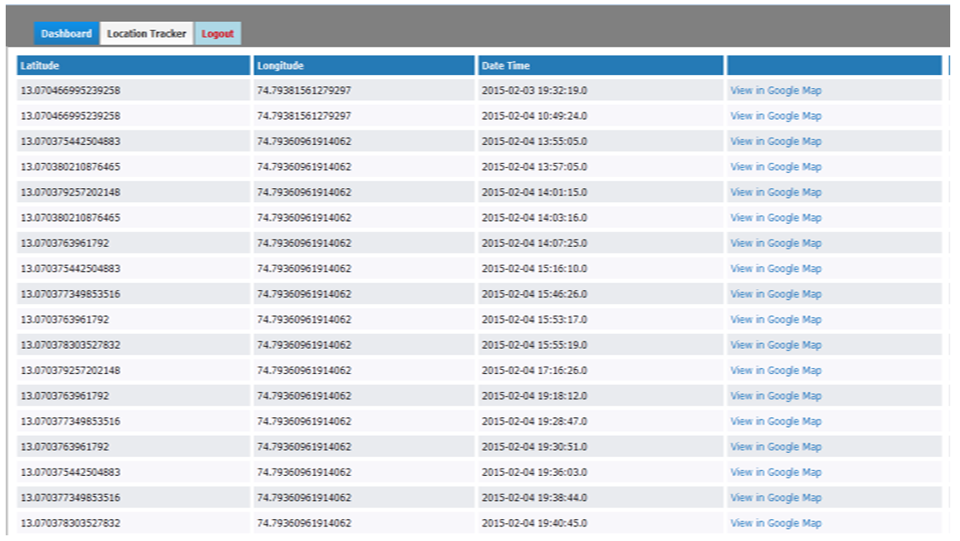Viewport: 960px width, 541px height.
Task: Select latitude cell in the 13:57:05.0 row
Action: coord(70,167)
